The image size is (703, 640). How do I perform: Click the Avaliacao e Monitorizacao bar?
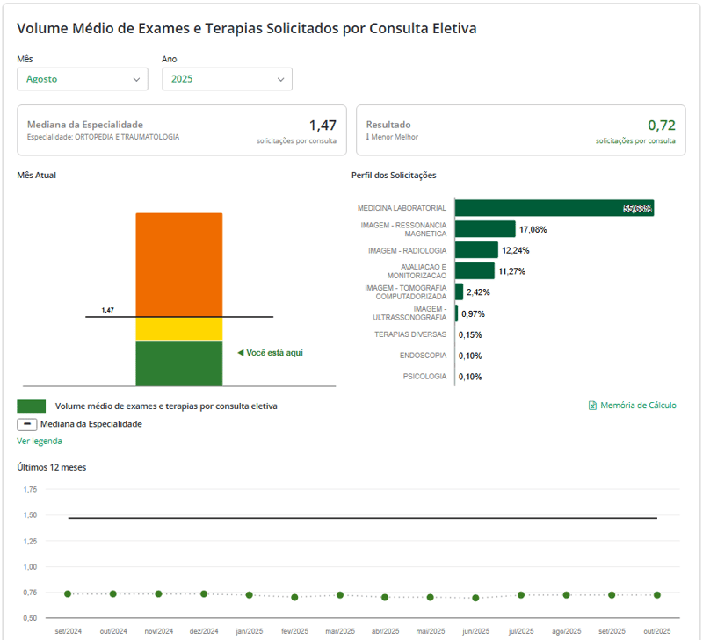click(x=475, y=271)
